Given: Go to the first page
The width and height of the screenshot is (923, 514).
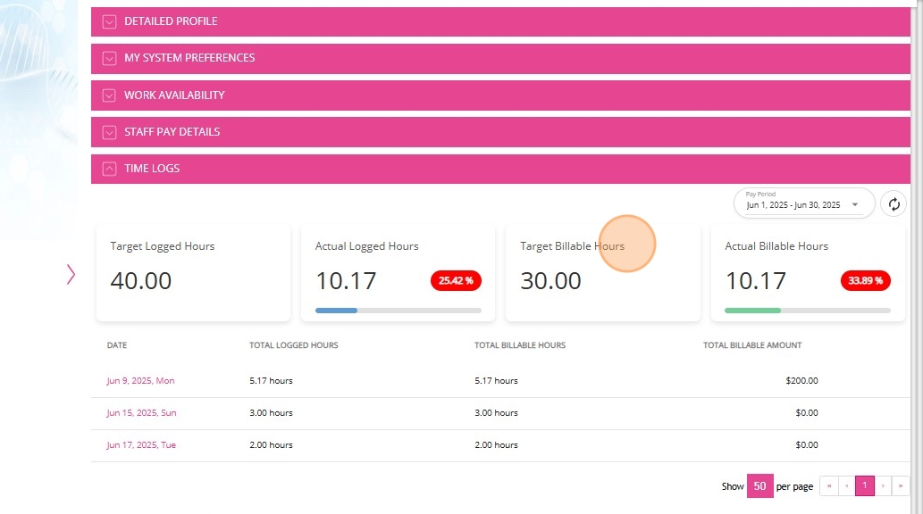Looking at the screenshot, I should 829,485.
